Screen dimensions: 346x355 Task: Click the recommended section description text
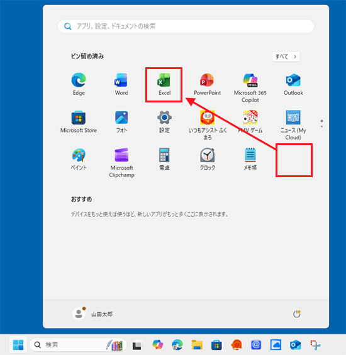(x=150, y=214)
